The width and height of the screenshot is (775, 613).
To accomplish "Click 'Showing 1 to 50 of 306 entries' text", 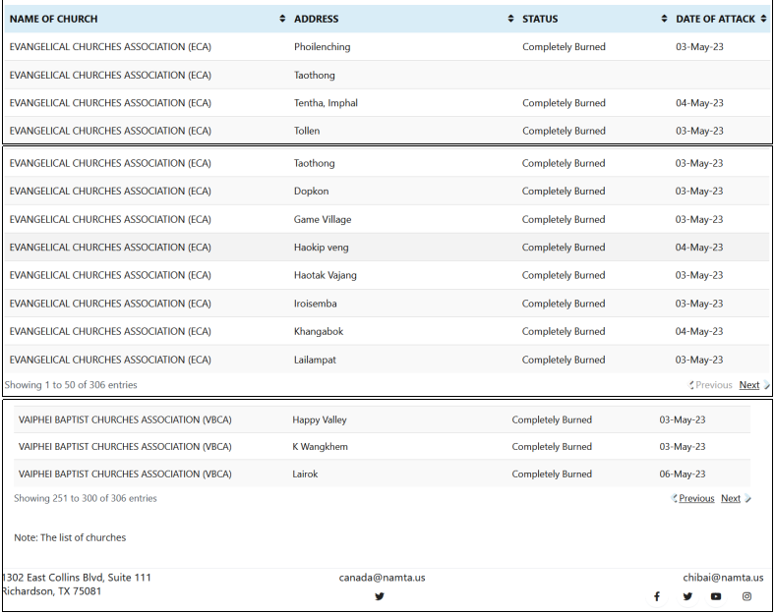I will click(x=71, y=385).
